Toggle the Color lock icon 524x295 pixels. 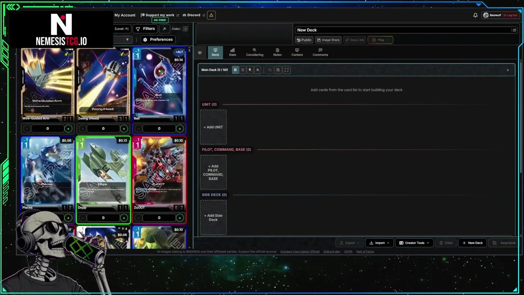pos(185,29)
